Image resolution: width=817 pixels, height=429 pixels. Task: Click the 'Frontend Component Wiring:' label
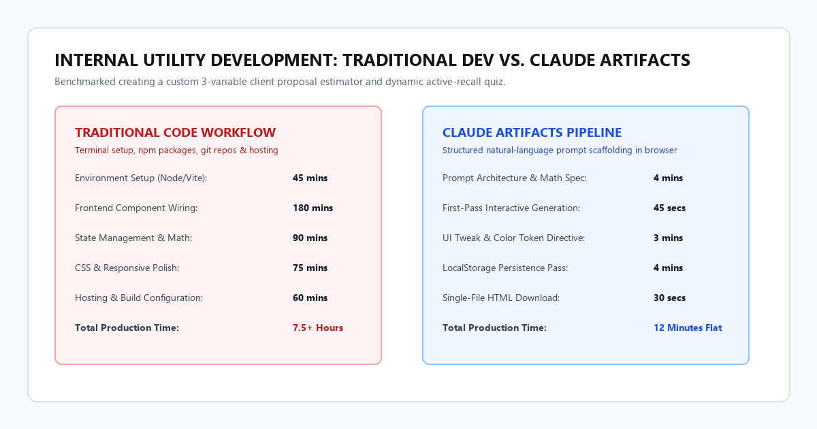(136, 208)
